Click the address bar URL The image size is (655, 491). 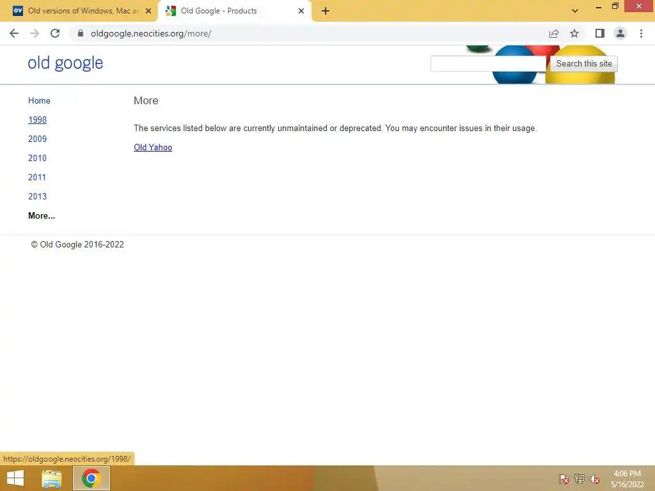tap(151, 33)
